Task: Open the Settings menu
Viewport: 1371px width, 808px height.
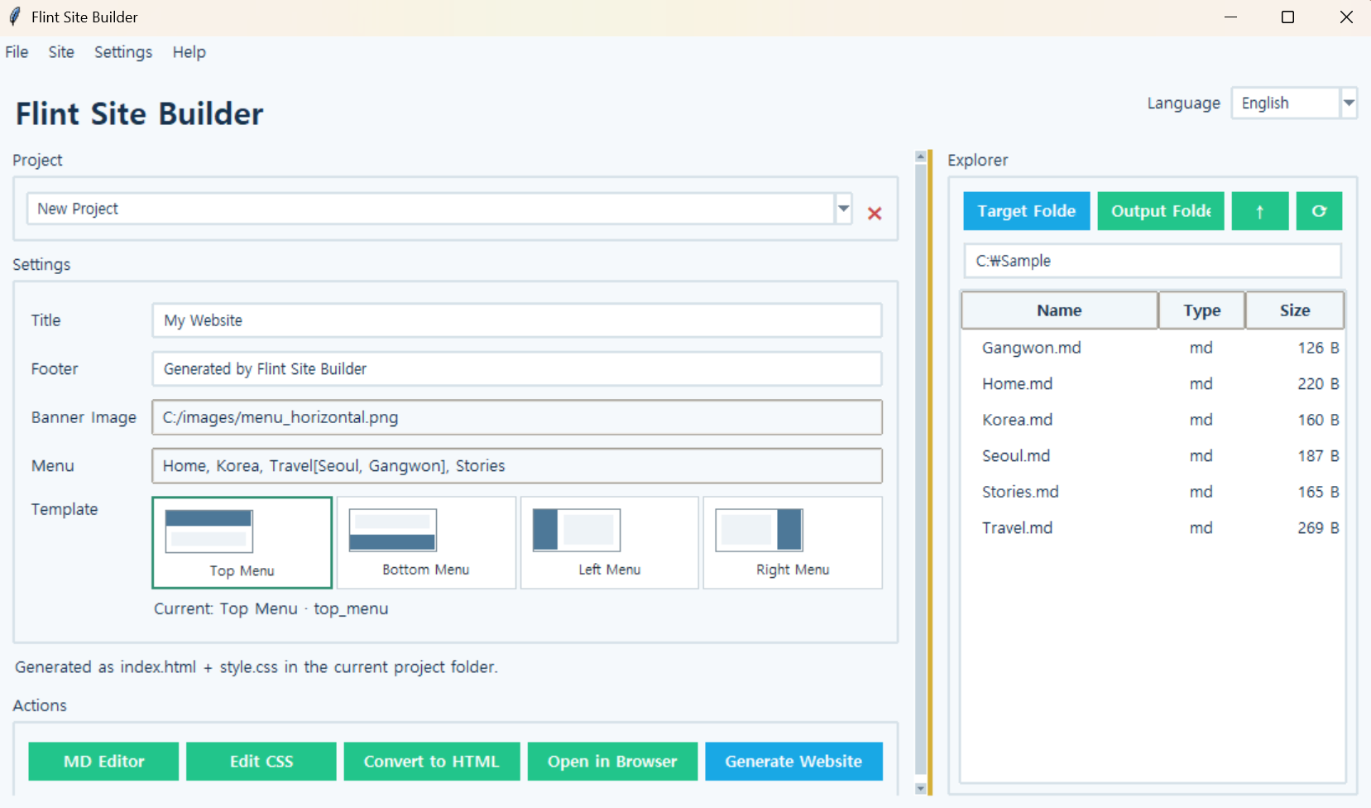Action: tap(123, 52)
